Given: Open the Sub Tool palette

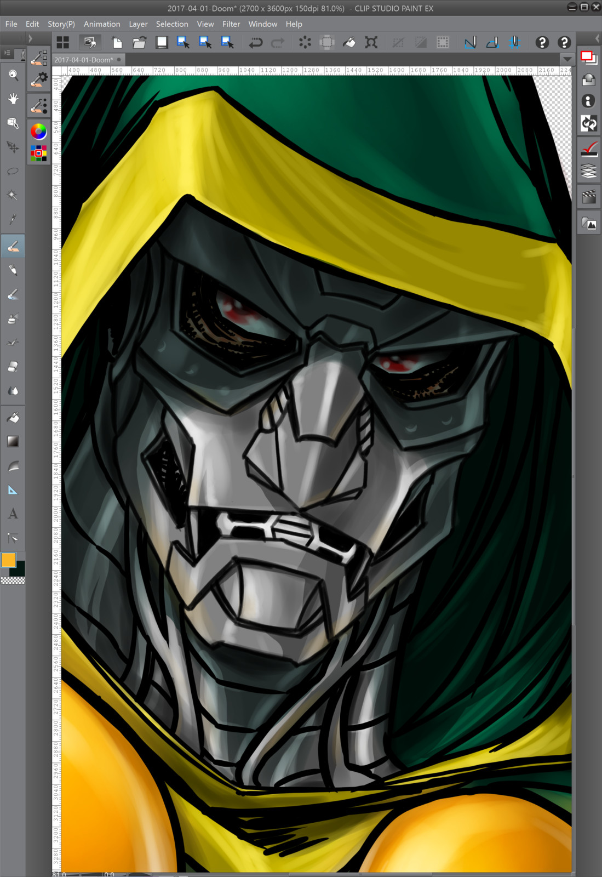Looking at the screenshot, I should [38, 57].
